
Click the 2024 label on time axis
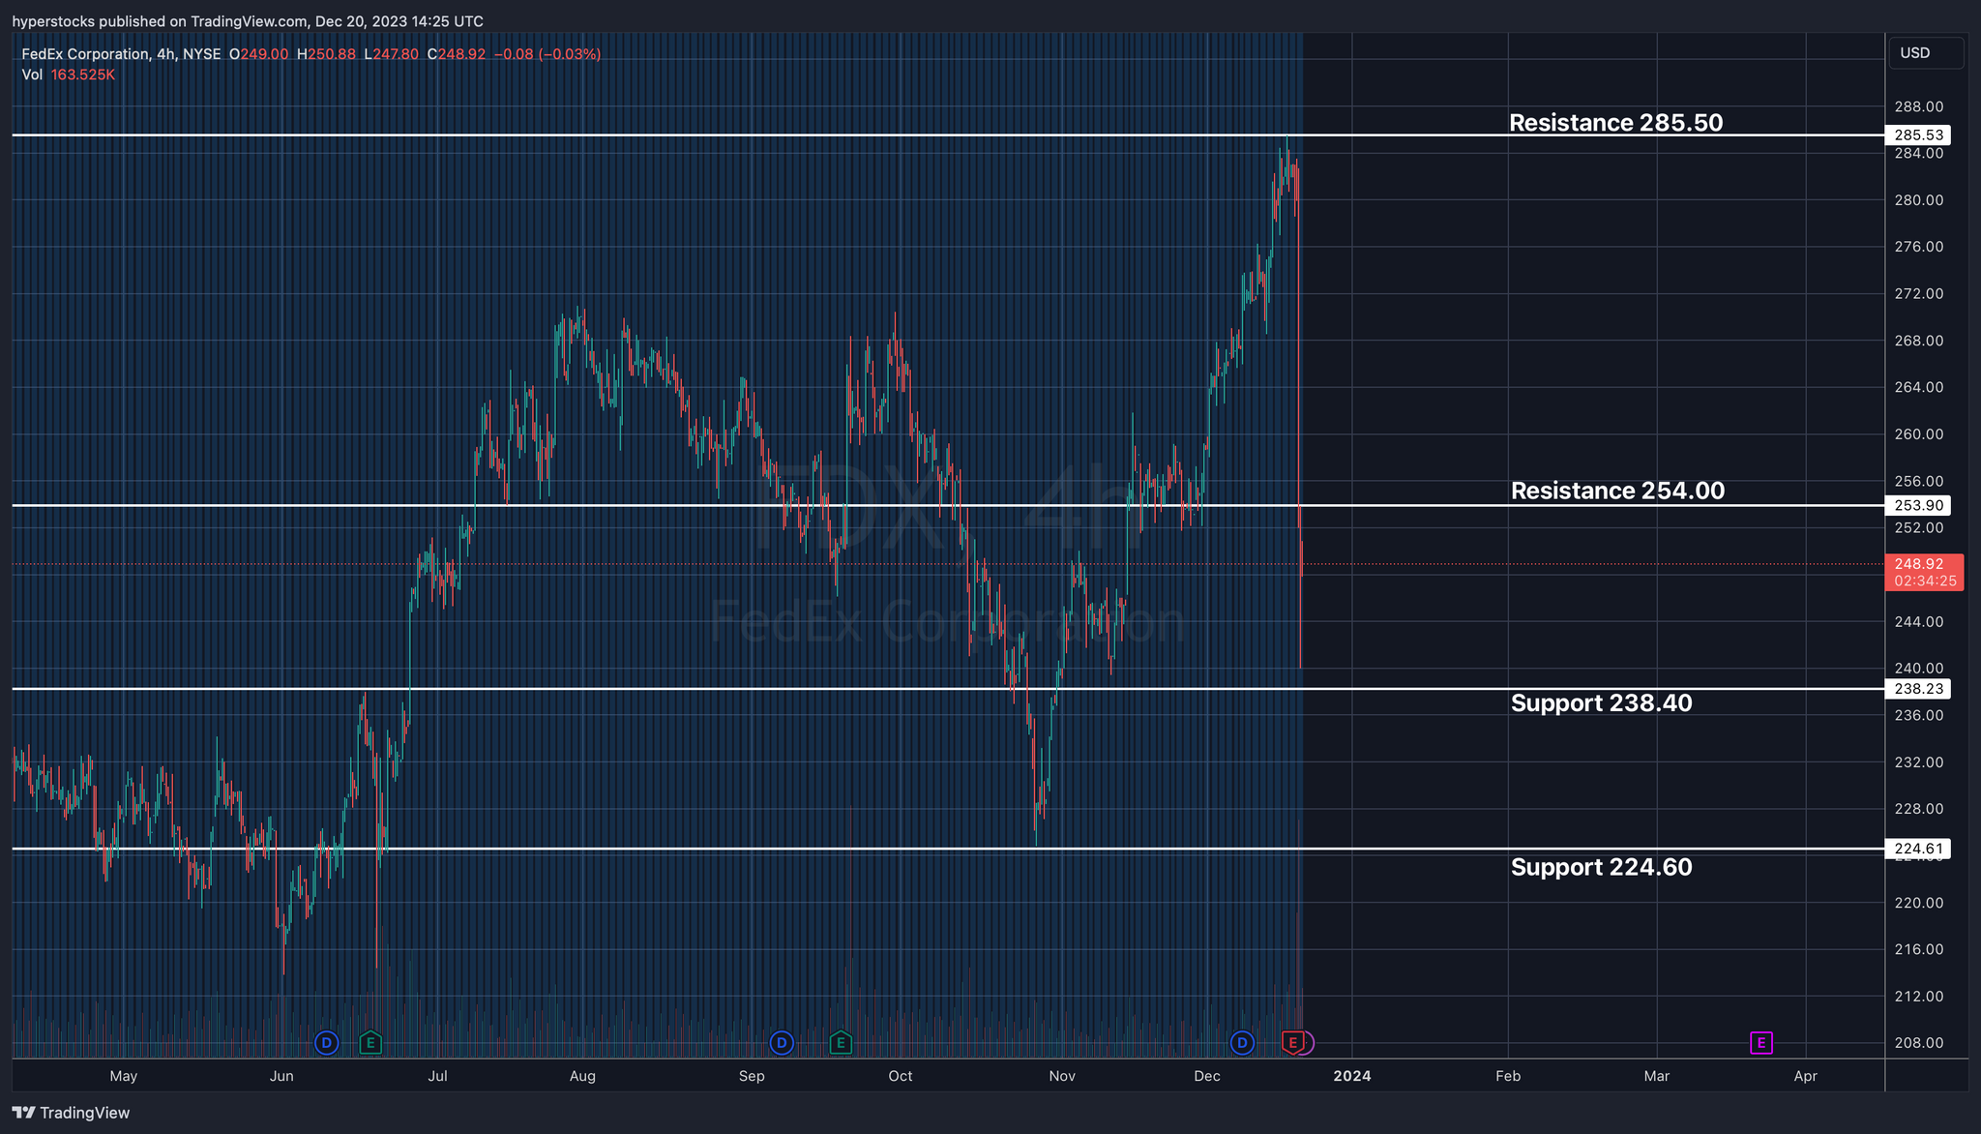(1352, 1076)
